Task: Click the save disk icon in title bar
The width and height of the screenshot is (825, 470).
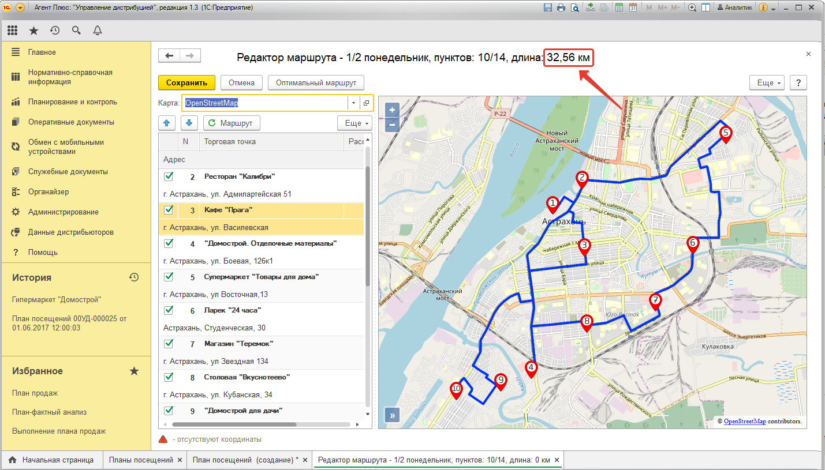Action: click(548, 7)
